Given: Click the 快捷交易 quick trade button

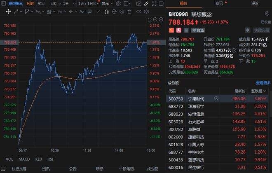Looking at the screenshot, I should click(x=262, y=30).
